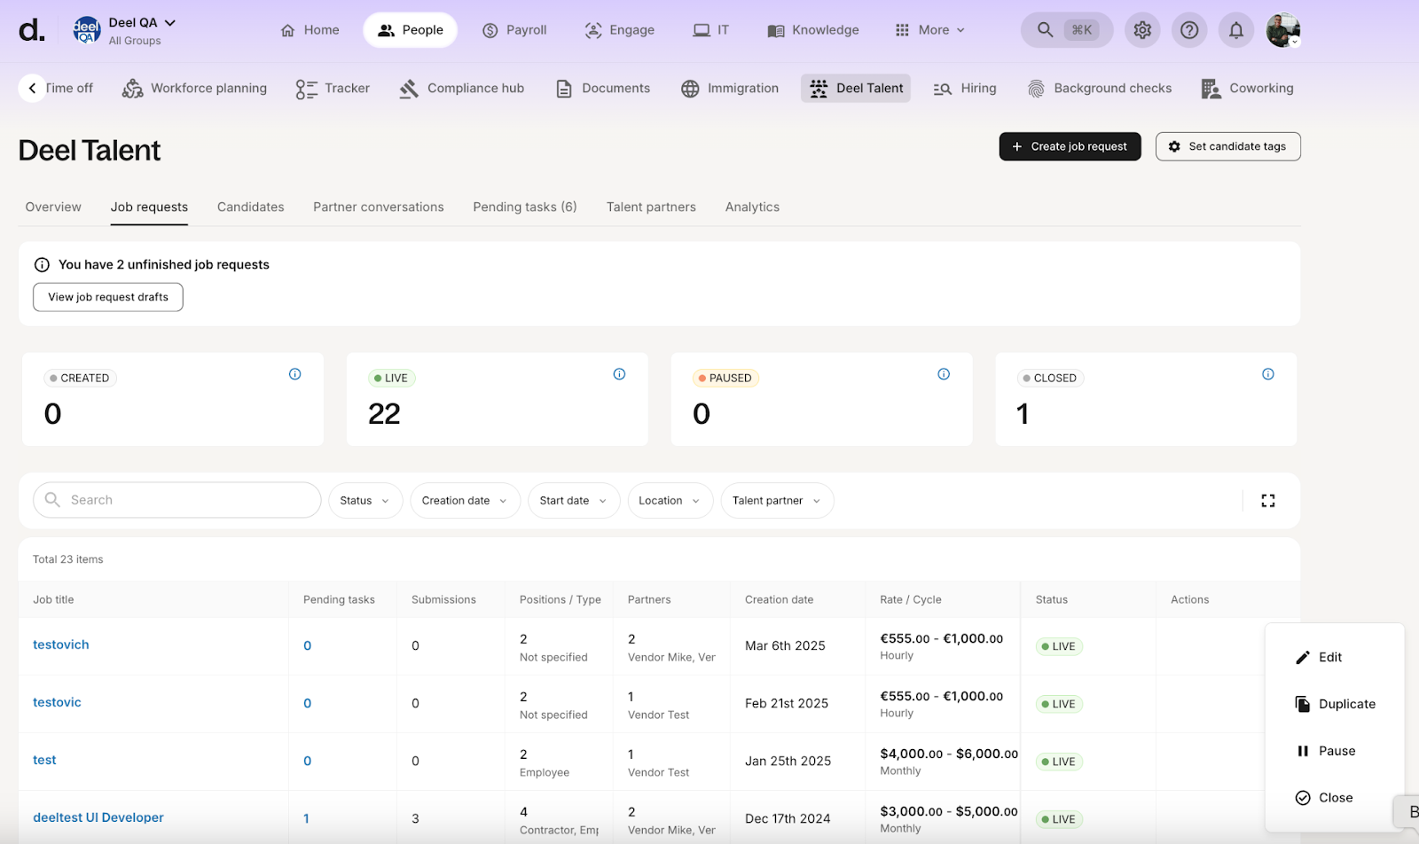Viewport: 1419px width, 844px height.
Task: Click the Total 23 items text
Action: click(x=68, y=559)
